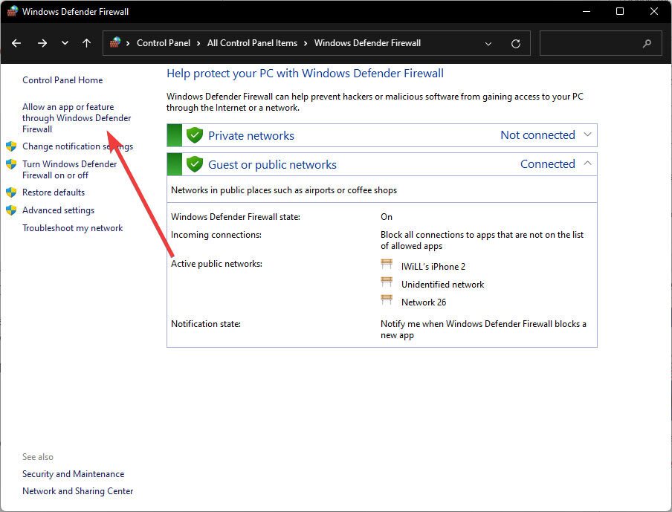Expand the Private networks section chevron

click(587, 135)
